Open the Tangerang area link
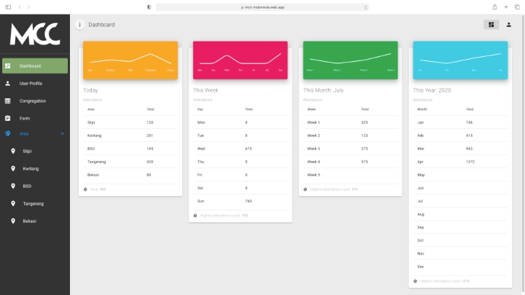525x295 pixels. pos(35,203)
